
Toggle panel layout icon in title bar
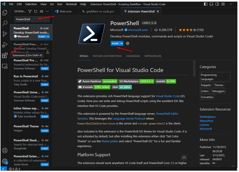(x=212, y=4)
